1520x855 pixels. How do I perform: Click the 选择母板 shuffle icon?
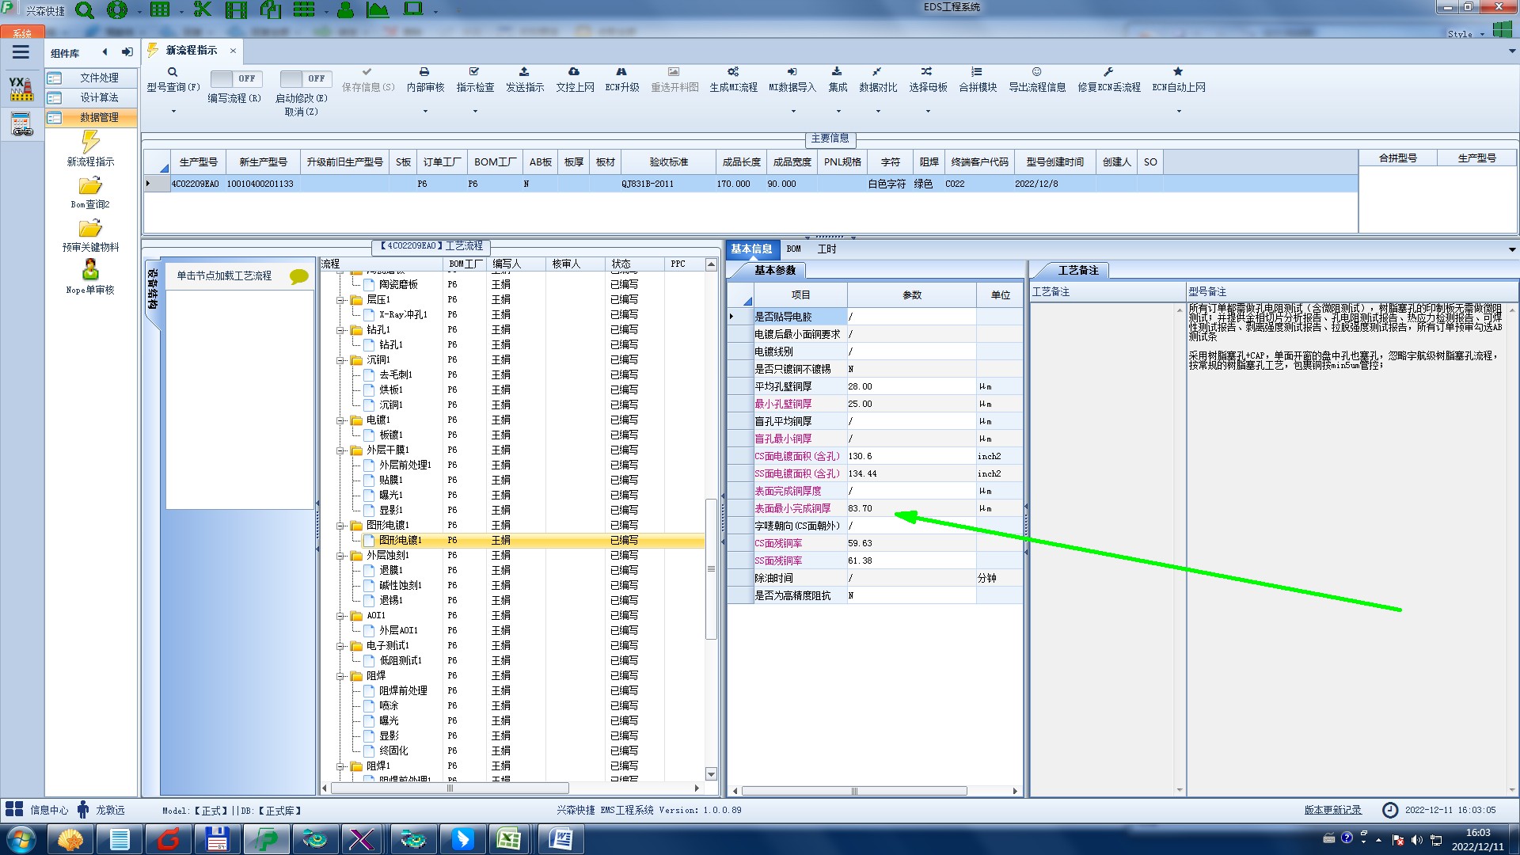(x=927, y=72)
